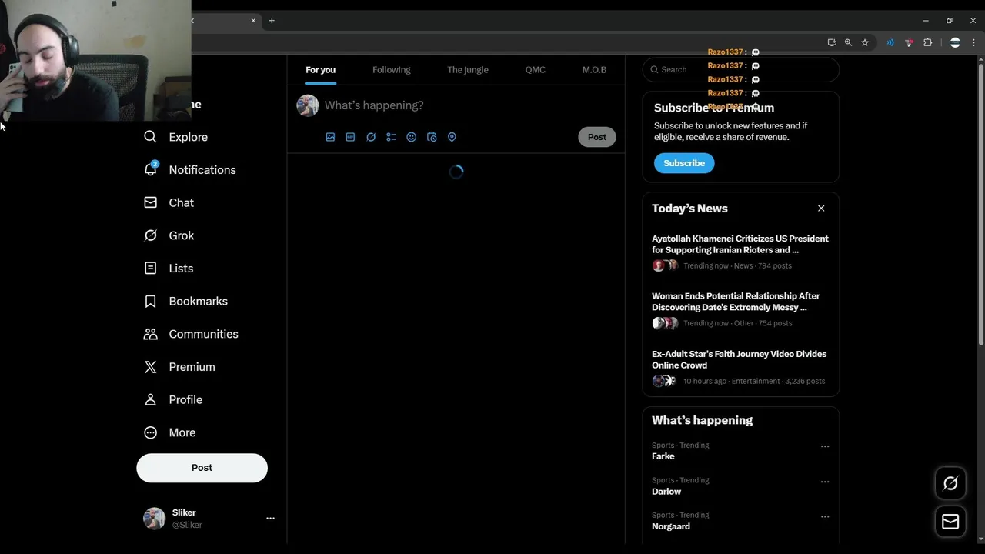
Task: Switch to the QMC tab
Action: click(x=535, y=70)
